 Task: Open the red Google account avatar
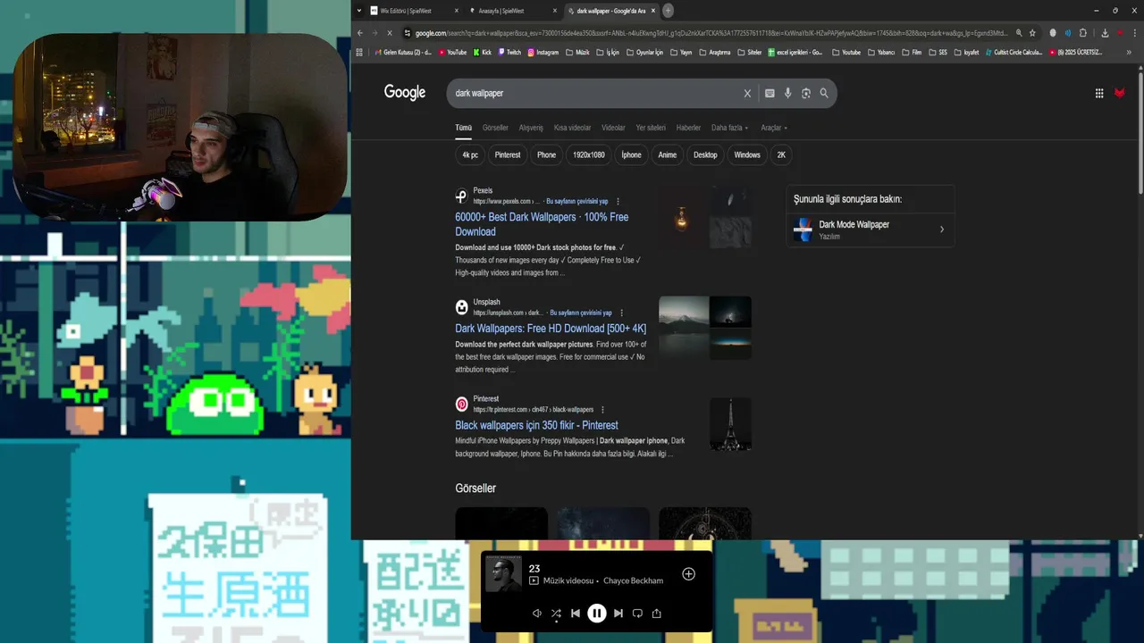(x=1120, y=93)
